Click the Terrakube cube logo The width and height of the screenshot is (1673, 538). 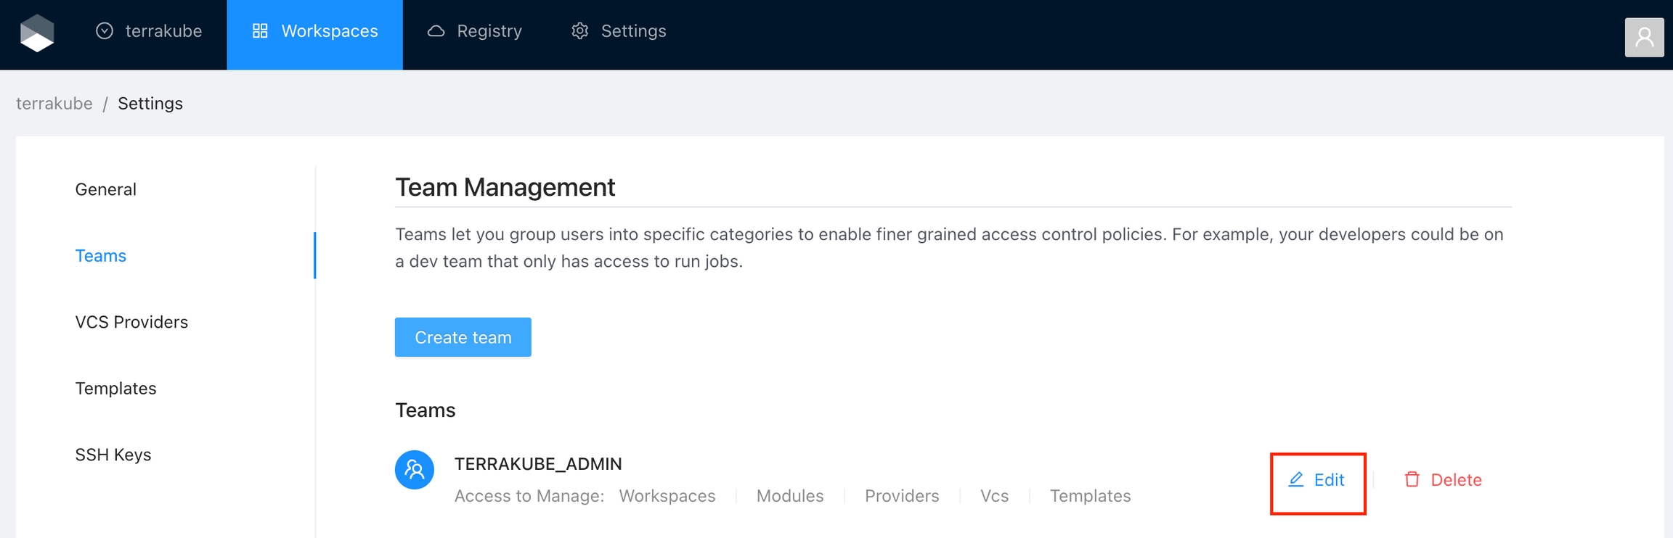click(37, 33)
